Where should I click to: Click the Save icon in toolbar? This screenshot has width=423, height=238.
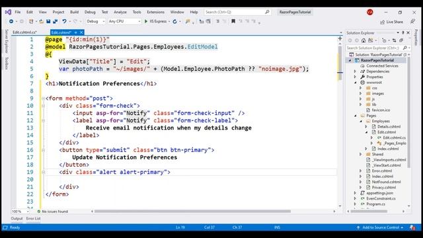(48, 21)
